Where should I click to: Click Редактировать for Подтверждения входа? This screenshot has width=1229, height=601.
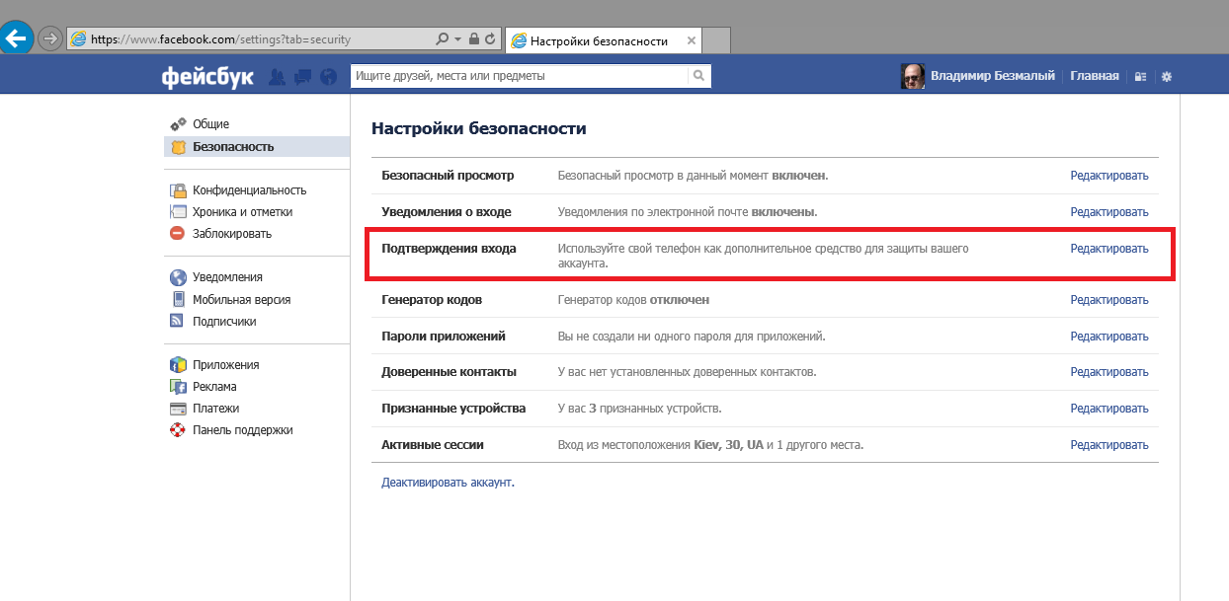(x=1109, y=249)
